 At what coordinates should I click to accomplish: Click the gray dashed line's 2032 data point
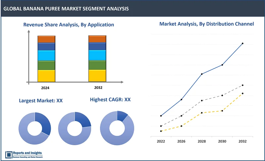tap(242, 85)
